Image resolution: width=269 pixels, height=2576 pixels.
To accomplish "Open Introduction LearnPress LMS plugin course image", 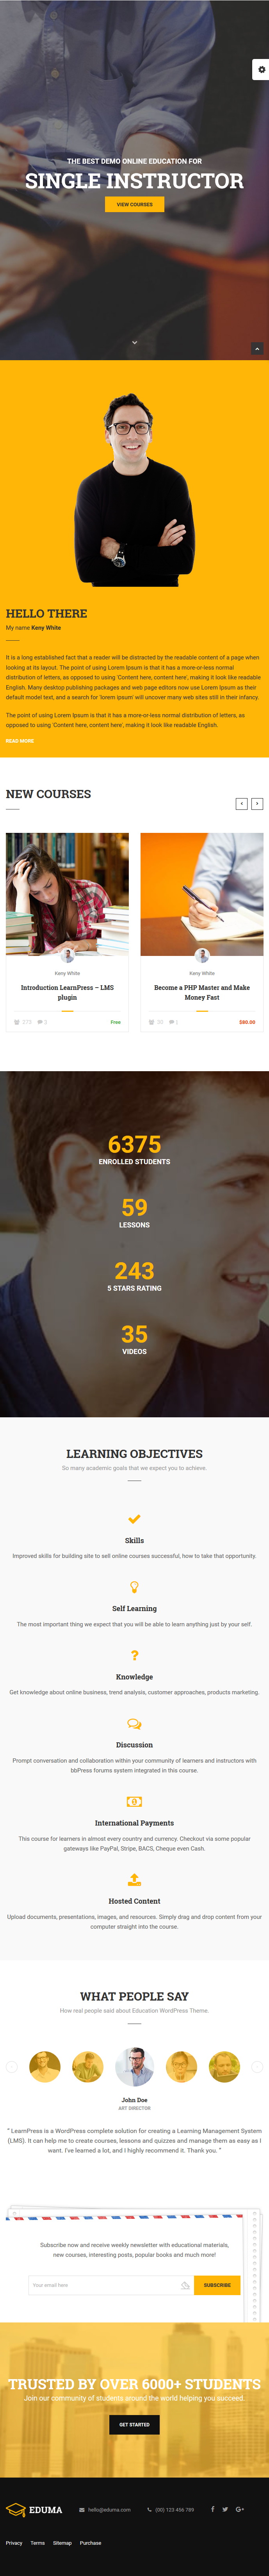I will point(67,894).
